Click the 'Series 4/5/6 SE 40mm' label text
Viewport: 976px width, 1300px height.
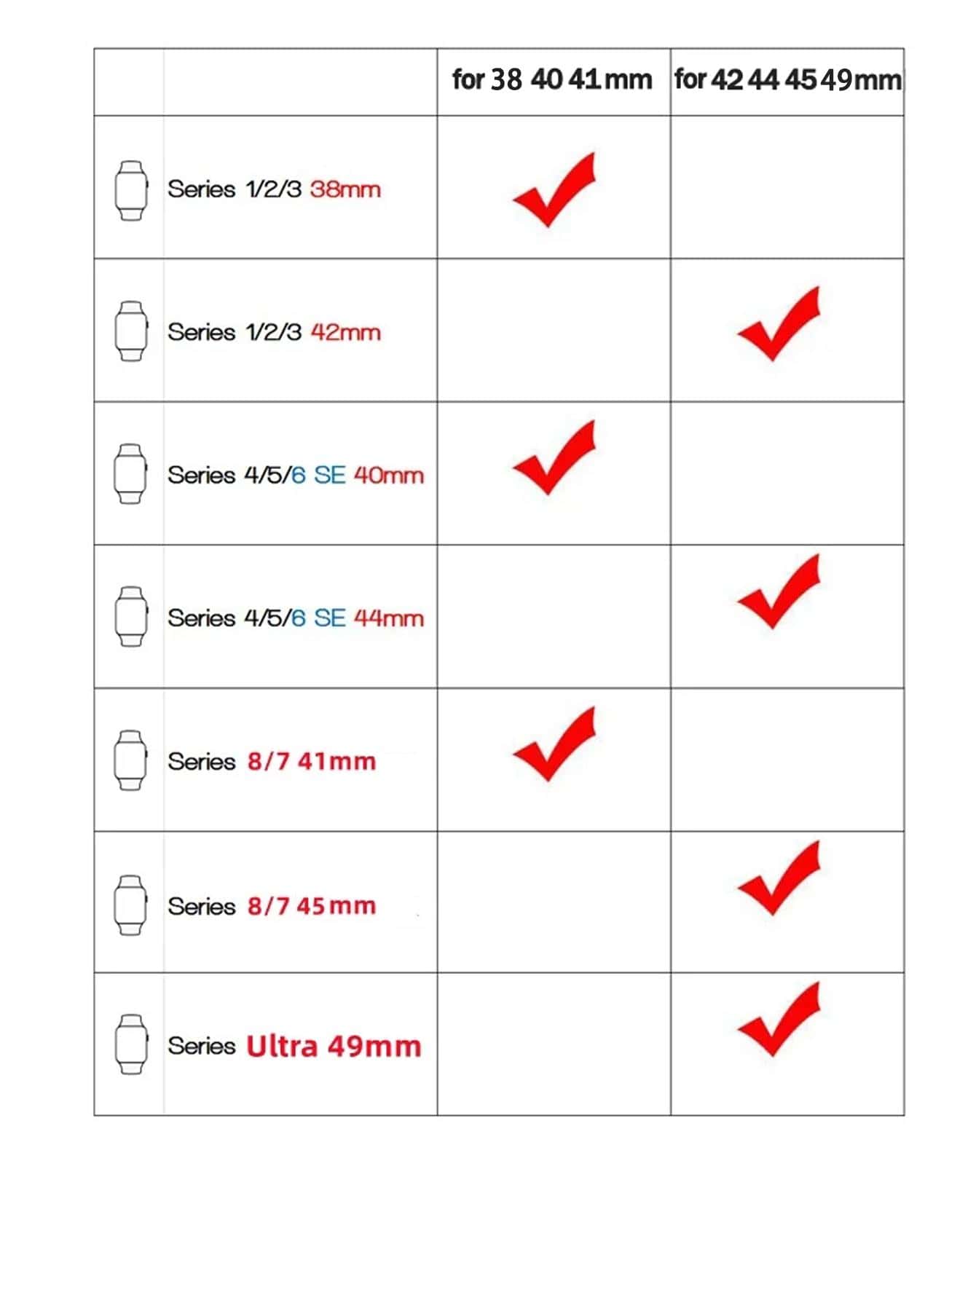click(x=296, y=475)
